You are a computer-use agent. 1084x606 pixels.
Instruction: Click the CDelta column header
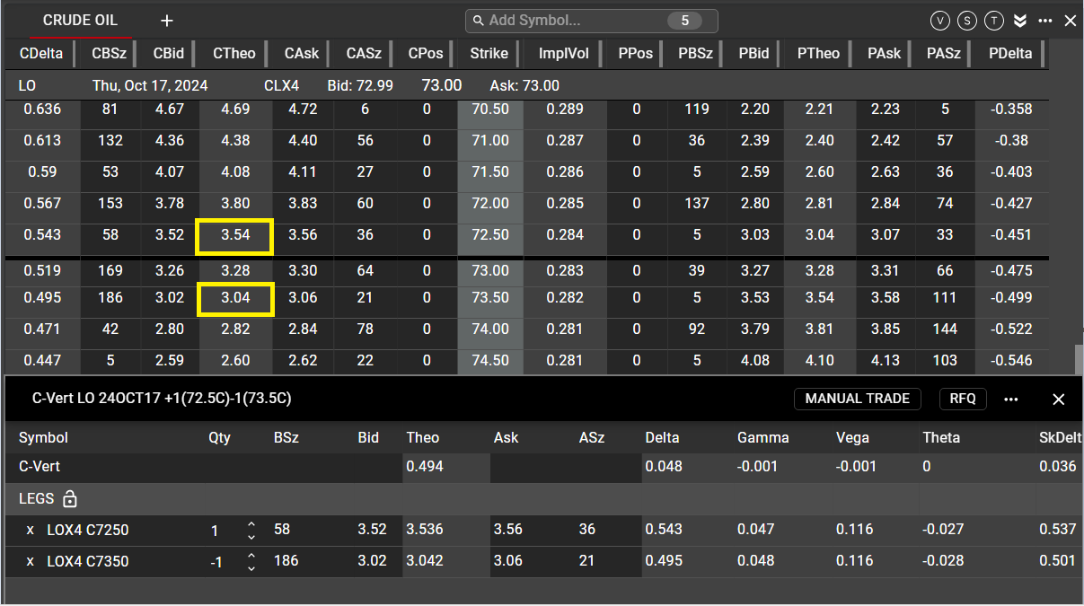click(41, 53)
